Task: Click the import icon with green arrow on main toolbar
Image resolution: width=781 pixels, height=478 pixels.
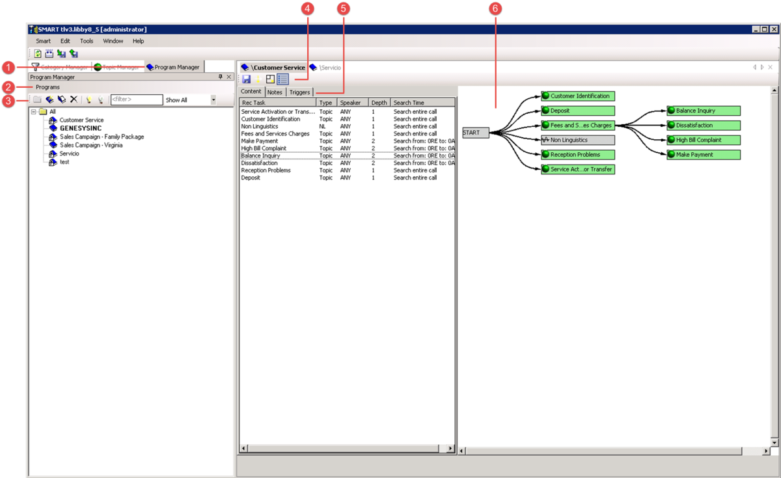Action: (61, 52)
